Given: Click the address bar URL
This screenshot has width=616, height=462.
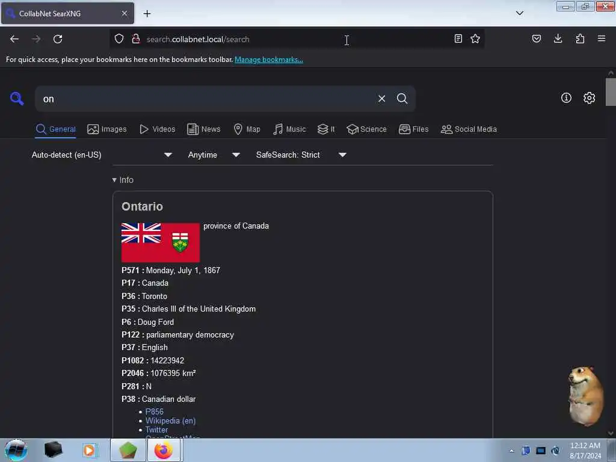Looking at the screenshot, I should [198, 39].
